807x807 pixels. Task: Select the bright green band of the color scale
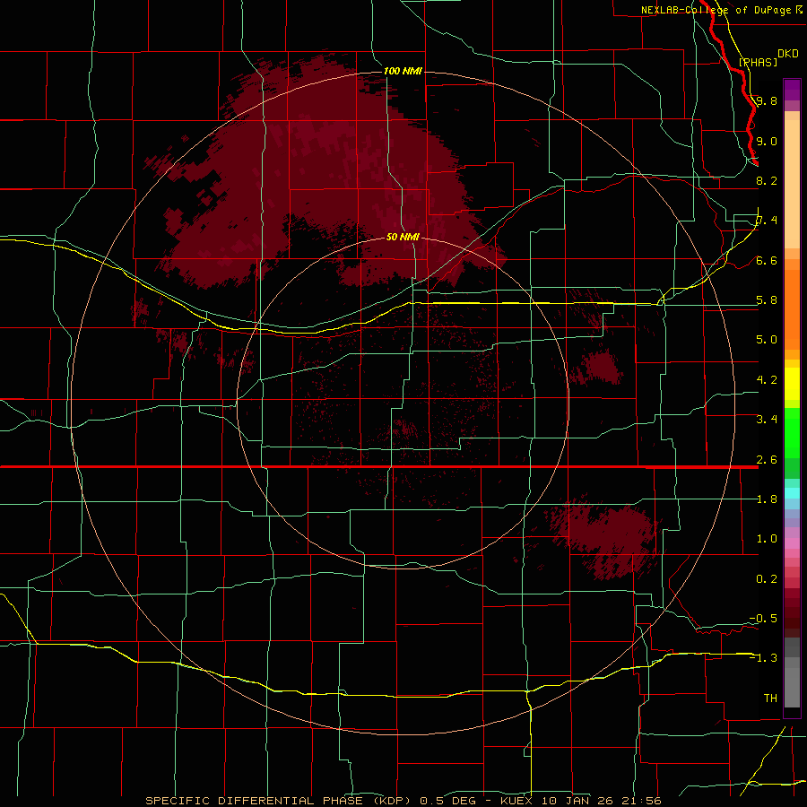pyautogui.click(x=792, y=433)
